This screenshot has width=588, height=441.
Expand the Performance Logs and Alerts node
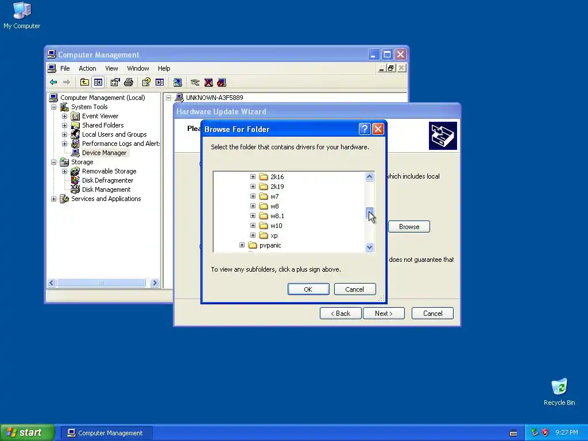[64, 144]
